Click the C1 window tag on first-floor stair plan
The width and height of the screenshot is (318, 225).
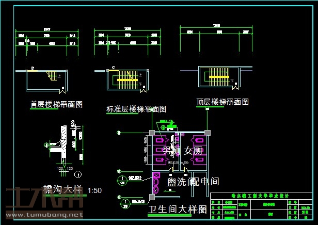(33, 68)
